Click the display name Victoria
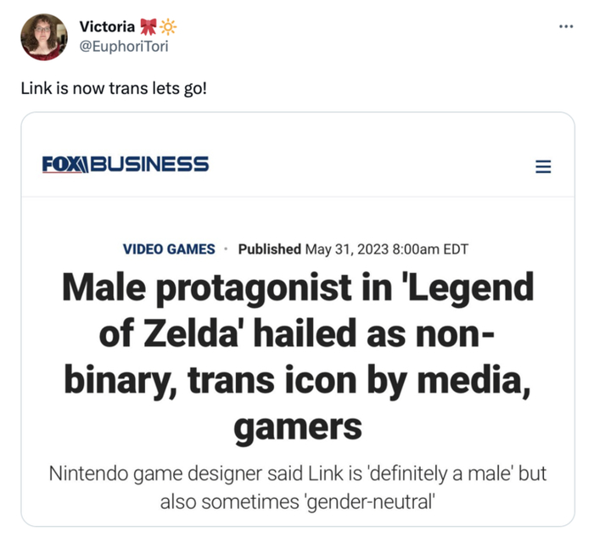Image resolution: width=594 pixels, height=537 pixels. click(106, 27)
